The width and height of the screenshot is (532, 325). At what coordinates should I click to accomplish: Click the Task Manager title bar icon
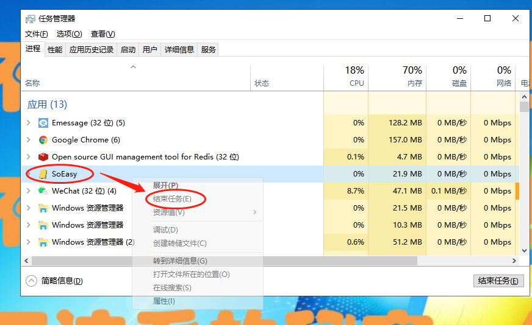[31, 18]
